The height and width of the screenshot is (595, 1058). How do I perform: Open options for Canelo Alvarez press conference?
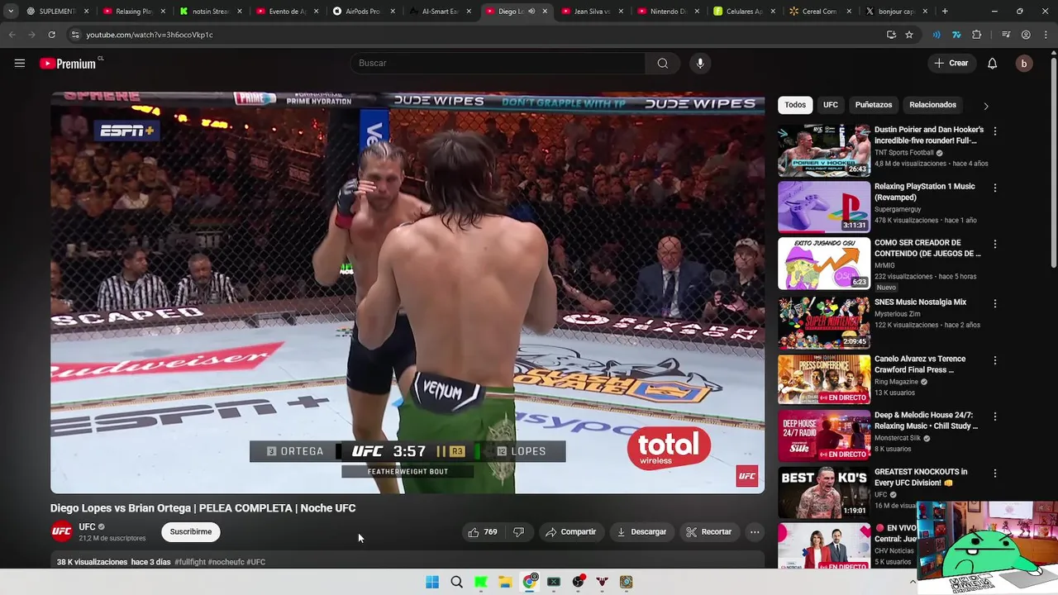[994, 360]
